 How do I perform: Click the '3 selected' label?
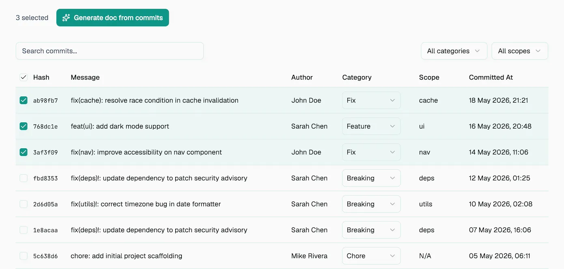pos(32,18)
